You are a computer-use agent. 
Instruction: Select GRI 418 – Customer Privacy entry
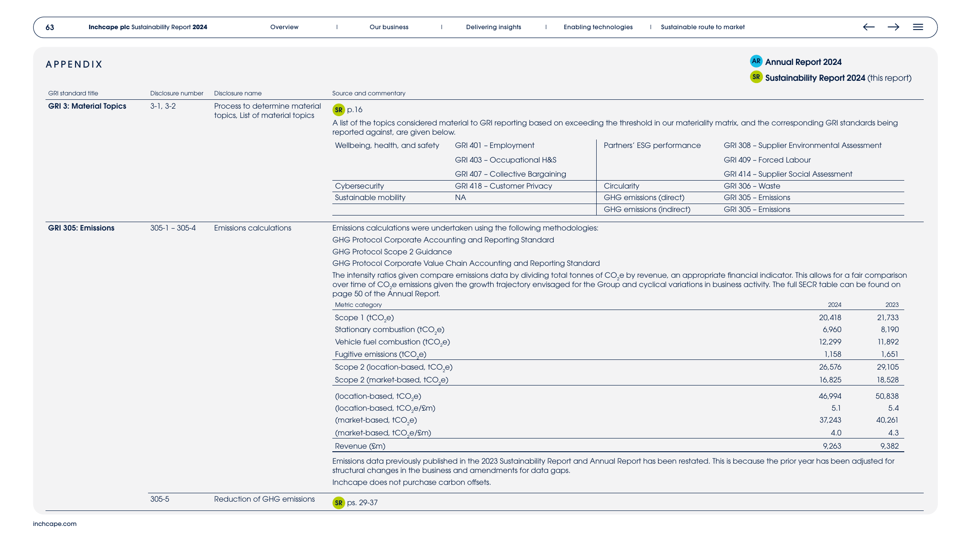click(x=503, y=186)
